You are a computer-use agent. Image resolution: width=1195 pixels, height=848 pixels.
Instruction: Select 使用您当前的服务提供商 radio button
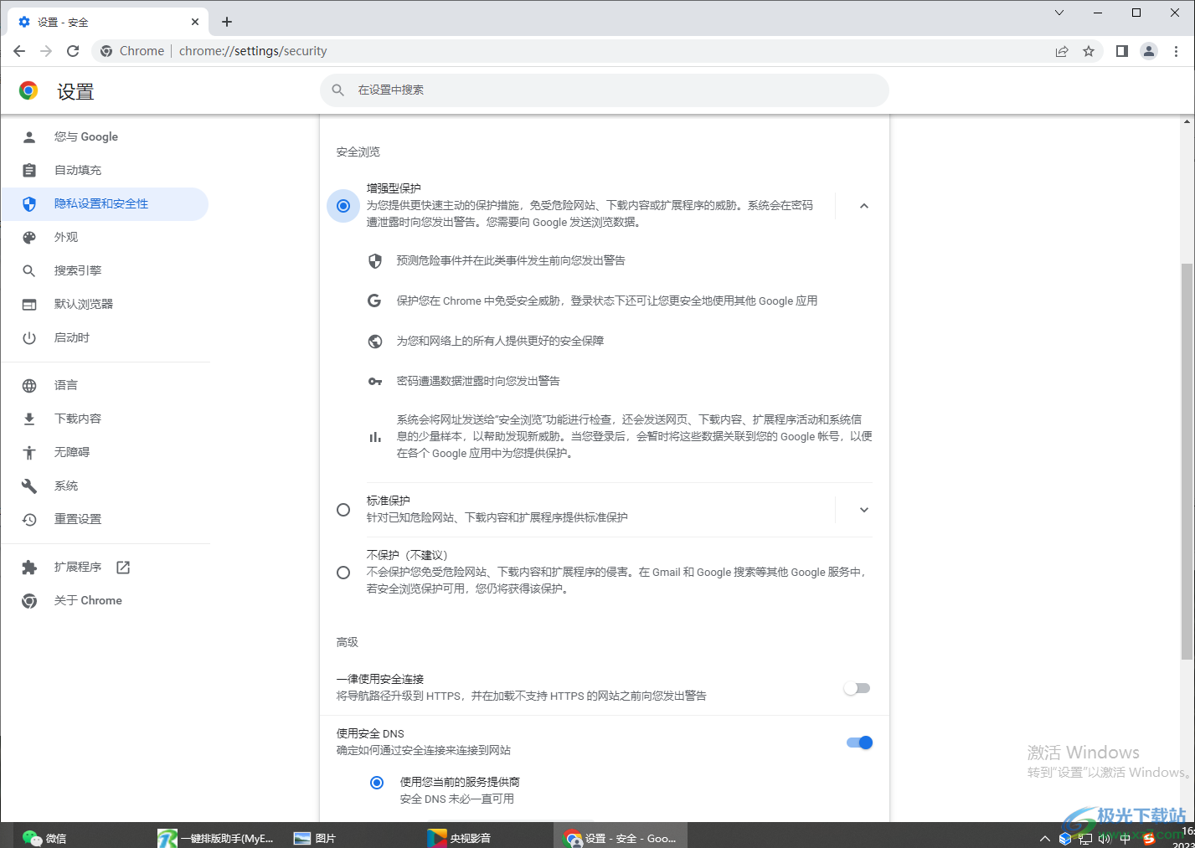377,783
